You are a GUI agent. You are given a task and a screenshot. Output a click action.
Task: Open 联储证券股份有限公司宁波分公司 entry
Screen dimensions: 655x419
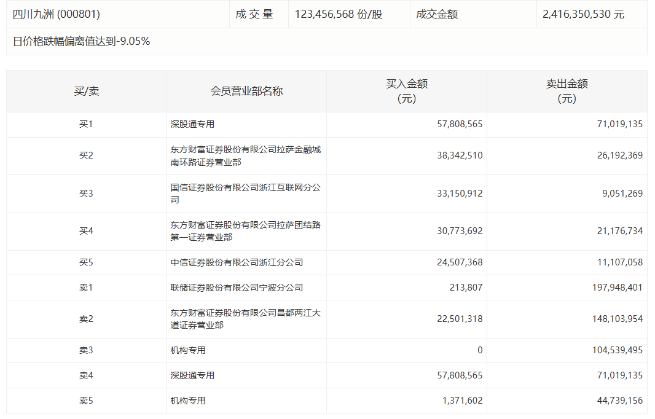click(x=237, y=288)
